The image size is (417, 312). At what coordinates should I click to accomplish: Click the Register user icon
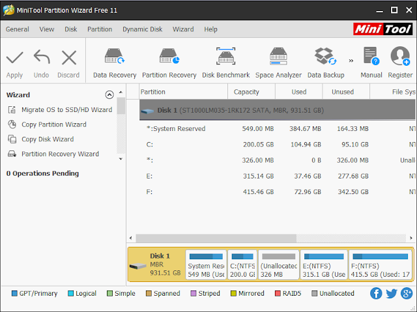click(x=400, y=56)
